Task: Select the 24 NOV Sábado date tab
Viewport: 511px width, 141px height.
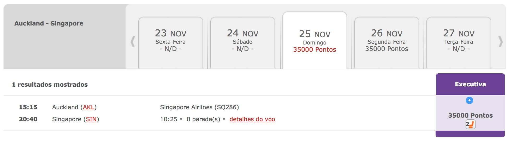Action: (243, 43)
